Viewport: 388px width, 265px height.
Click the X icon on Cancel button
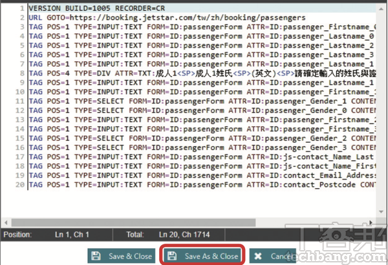(x=258, y=256)
